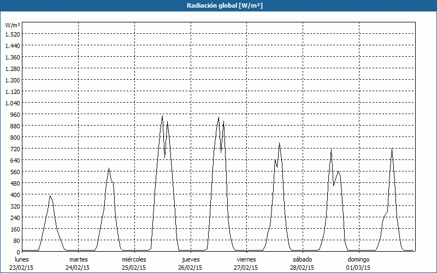Click the 23/02/15 date label
The image size is (437, 273).
(x=22, y=268)
